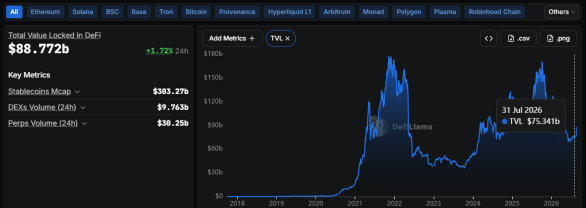Click the $30.25b perps volume value
This screenshot has height=208, width=586.
(173, 123)
